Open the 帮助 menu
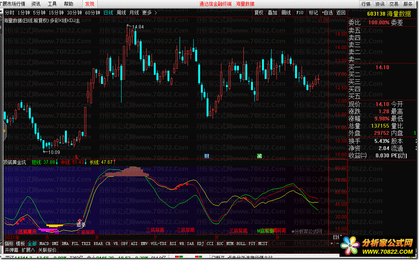 coord(69,4)
